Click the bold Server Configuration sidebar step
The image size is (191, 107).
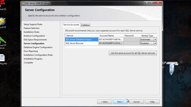coord(34,43)
